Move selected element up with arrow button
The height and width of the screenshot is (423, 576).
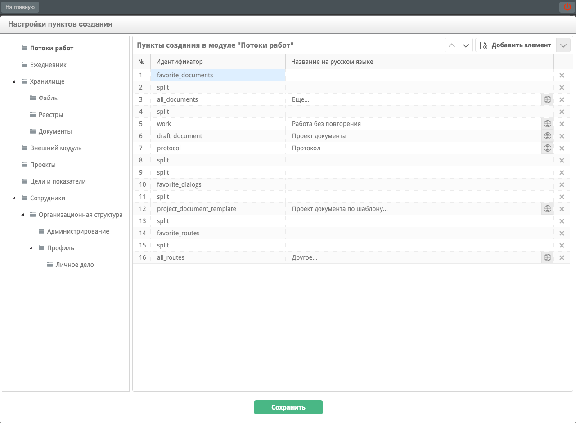[x=452, y=45]
